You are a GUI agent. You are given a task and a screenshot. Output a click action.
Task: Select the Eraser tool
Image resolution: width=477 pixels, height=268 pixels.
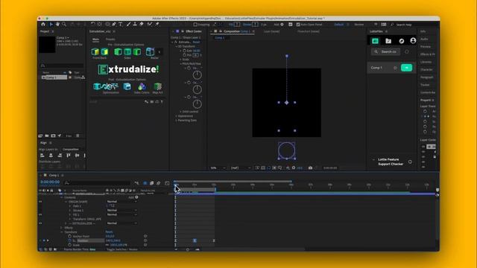click(x=142, y=24)
